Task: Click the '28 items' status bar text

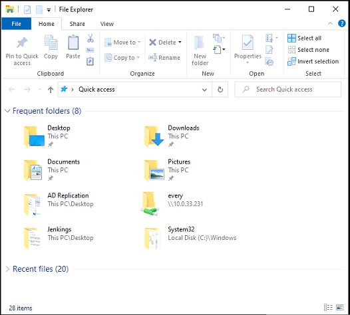Action: pyautogui.click(x=21, y=308)
